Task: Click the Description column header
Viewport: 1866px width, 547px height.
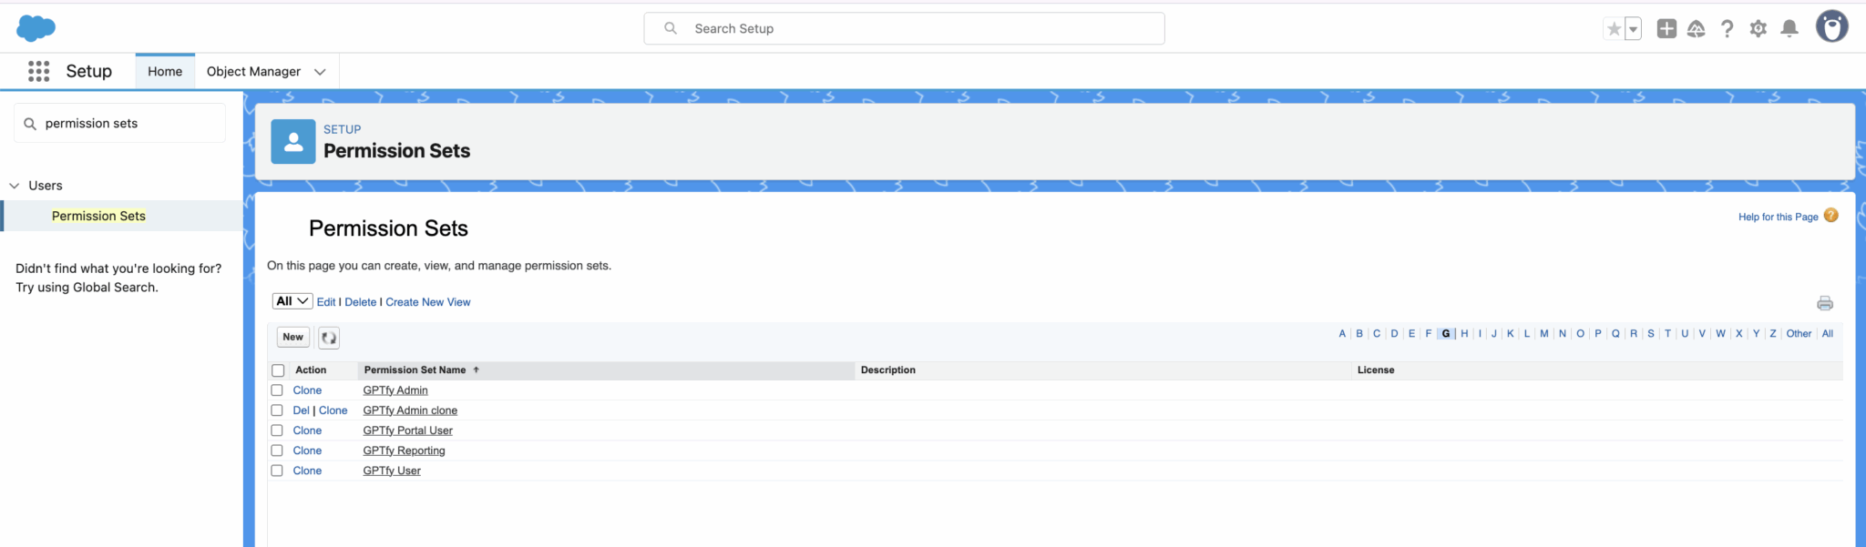Action: pos(888,370)
